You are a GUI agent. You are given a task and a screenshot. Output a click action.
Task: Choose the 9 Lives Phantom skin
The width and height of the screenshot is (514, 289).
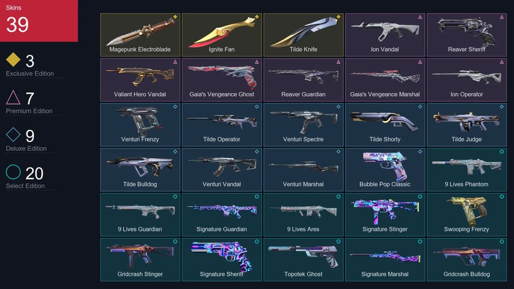coord(467,169)
